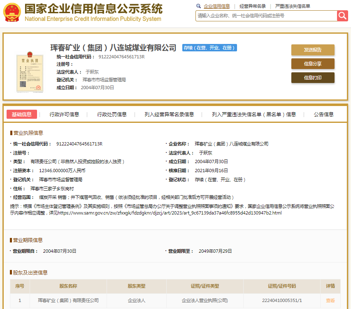Click the red search magnifier button
The width and height of the screenshot is (351, 309).
342,16
